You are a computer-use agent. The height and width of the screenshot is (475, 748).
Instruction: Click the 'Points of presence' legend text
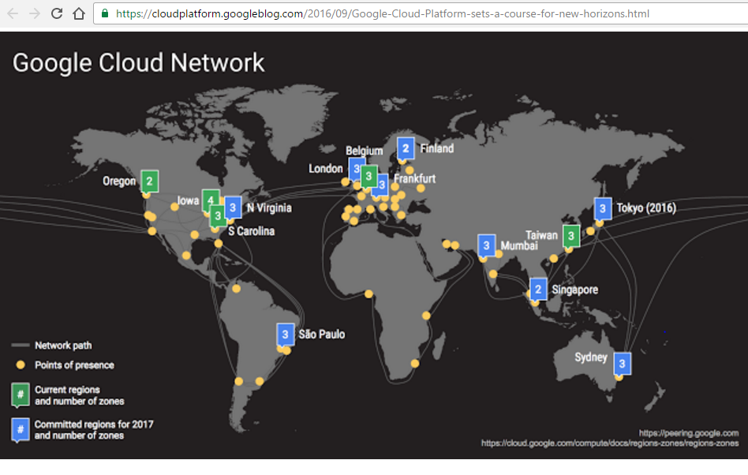point(74,365)
